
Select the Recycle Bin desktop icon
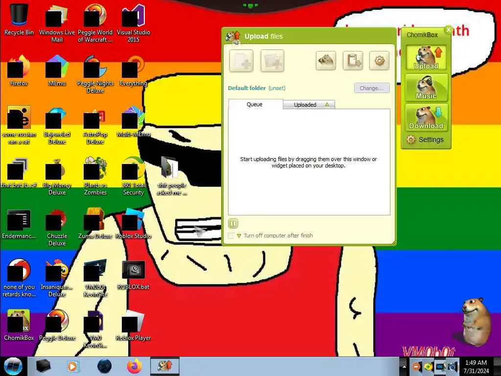(x=19, y=20)
